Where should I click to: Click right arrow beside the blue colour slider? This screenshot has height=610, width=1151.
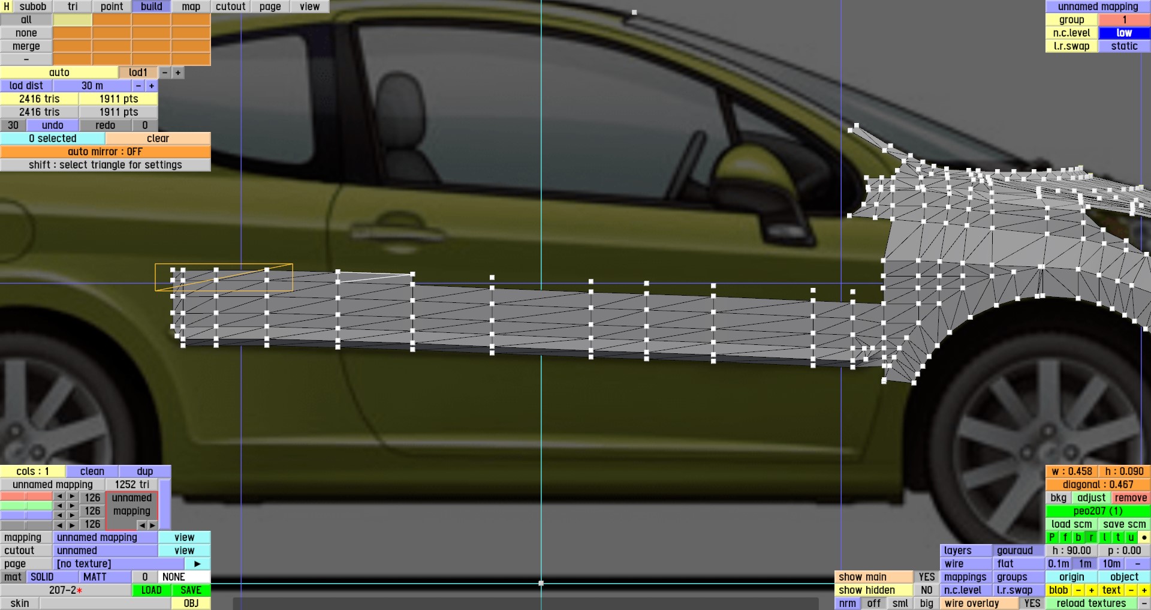[73, 515]
